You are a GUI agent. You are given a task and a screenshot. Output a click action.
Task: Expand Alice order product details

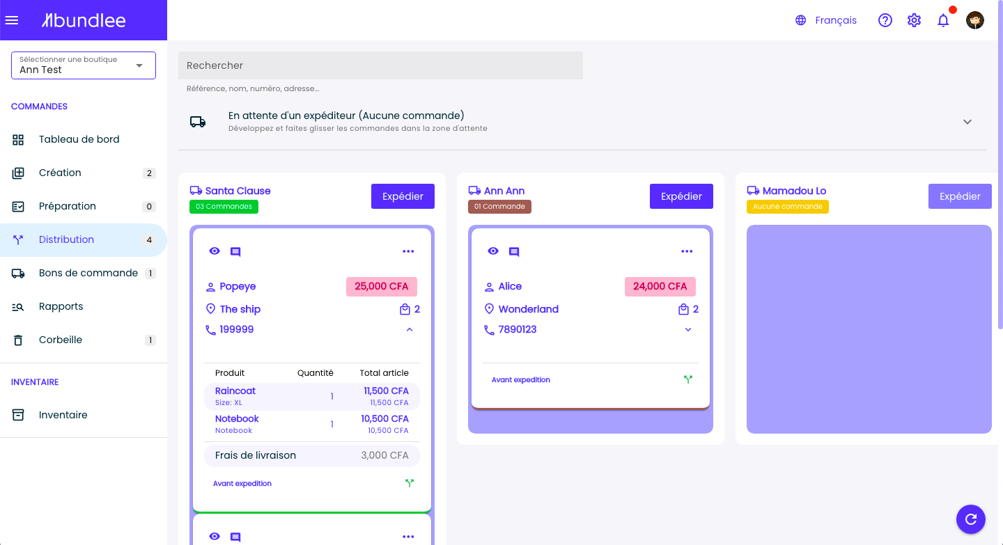point(688,330)
